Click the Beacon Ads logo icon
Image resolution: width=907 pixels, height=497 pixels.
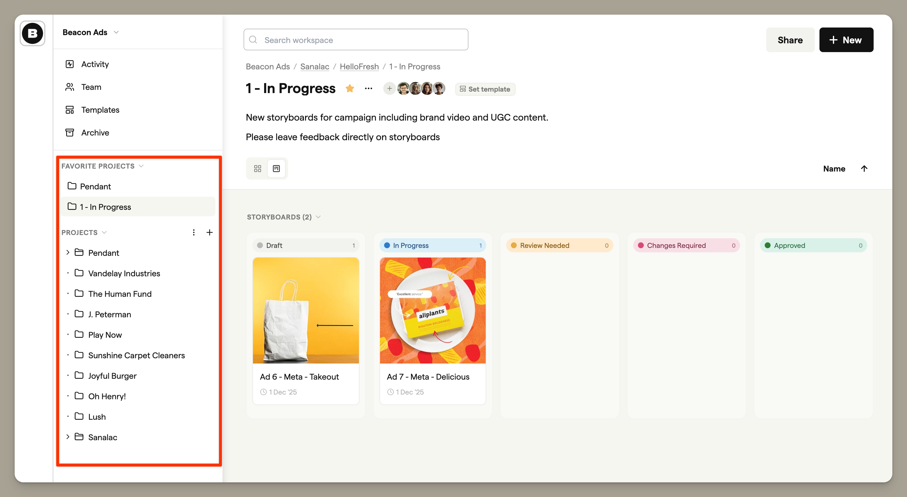click(x=32, y=33)
